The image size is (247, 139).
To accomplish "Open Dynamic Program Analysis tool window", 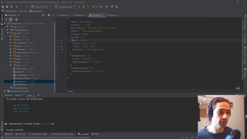I will tap(63, 134).
